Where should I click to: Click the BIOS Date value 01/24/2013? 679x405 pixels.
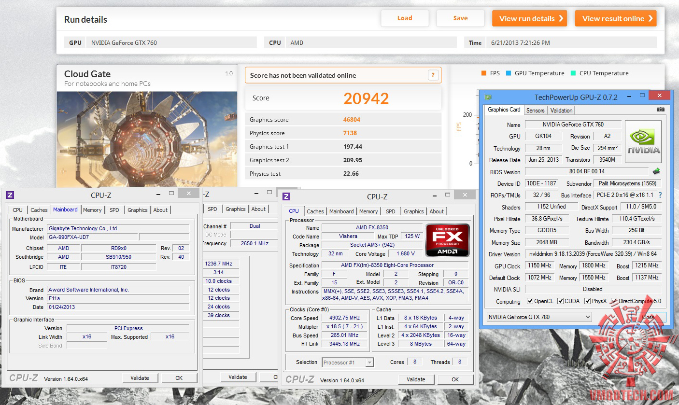118,307
